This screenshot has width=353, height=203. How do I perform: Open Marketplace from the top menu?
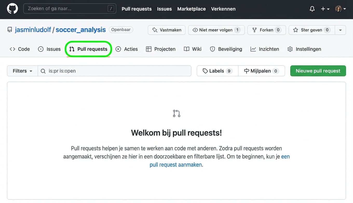pyautogui.click(x=191, y=9)
